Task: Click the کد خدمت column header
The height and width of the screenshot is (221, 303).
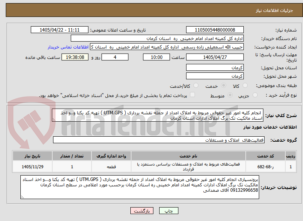Action: (x=266, y=156)
